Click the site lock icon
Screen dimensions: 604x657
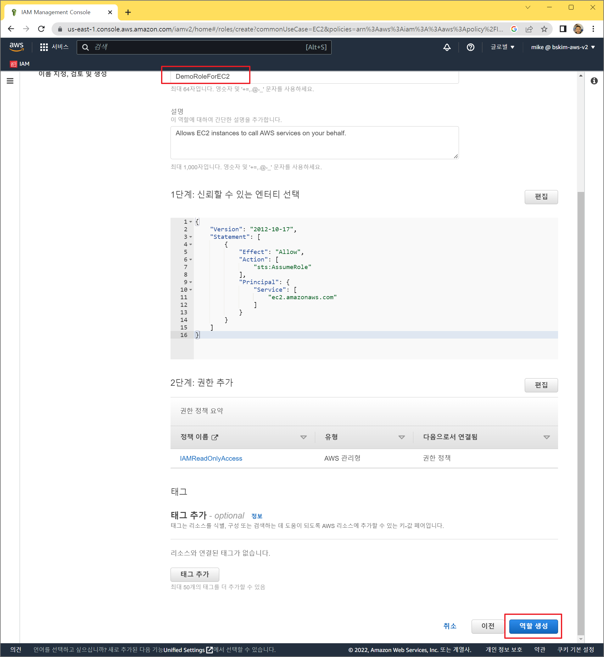(60, 29)
